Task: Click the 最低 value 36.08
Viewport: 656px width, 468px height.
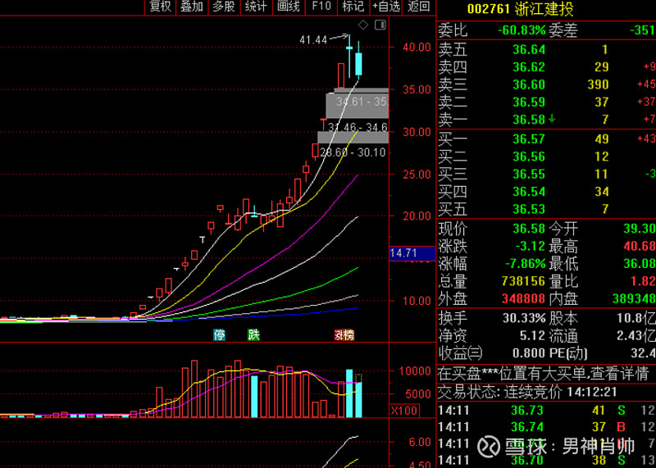Action: (640, 264)
